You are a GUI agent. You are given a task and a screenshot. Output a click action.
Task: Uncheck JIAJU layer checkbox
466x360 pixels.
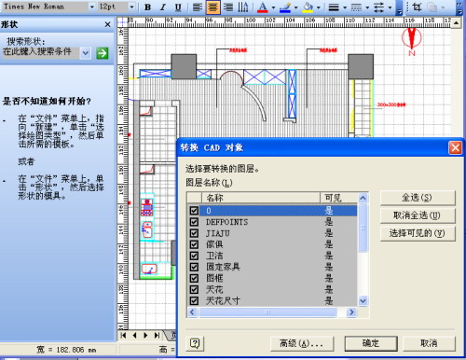tap(194, 233)
